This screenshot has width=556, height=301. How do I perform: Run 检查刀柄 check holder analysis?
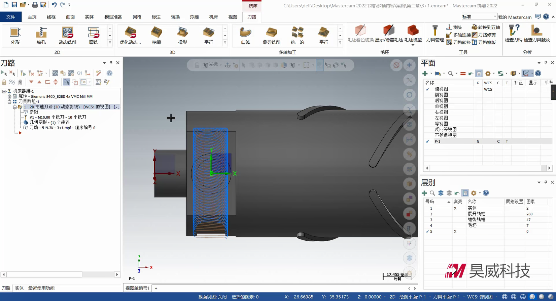514,34
